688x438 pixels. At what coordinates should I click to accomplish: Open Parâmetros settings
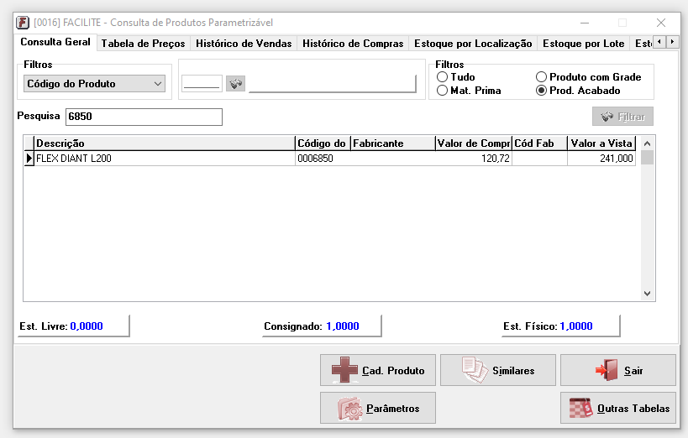coord(378,408)
